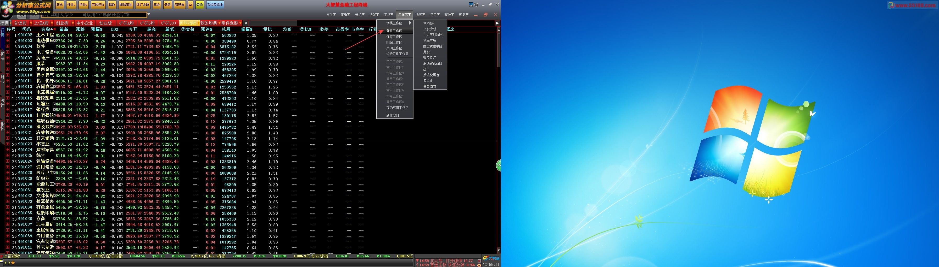
Task: Click the red plus icon beside 银行类 row
Action: pyautogui.click(x=7, y=110)
